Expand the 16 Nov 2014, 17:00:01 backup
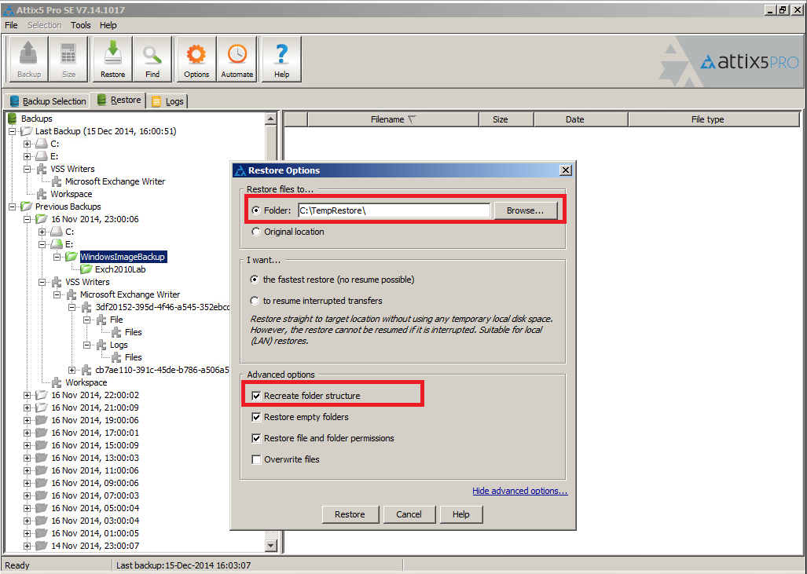Screen dimensions: 807x574 point(27,433)
